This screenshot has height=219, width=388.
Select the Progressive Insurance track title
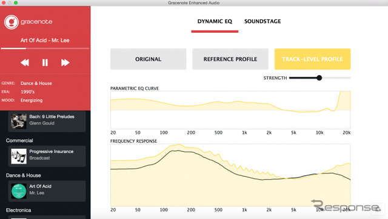point(51,151)
